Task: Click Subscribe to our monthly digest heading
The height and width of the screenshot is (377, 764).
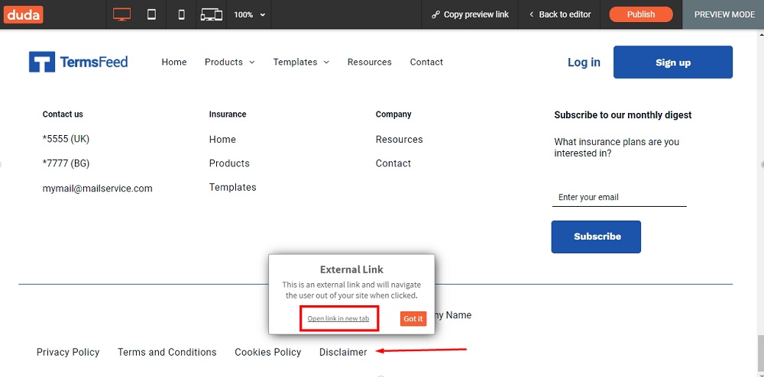Action: coord(623,115)
